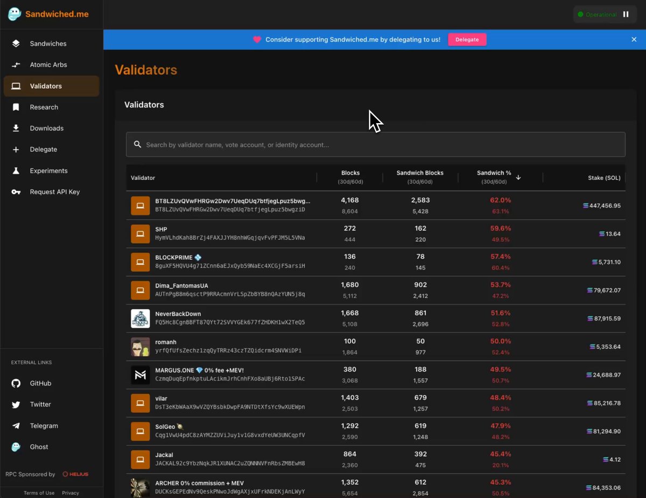Click the NeverBackDown logo thumbnail
646x498 pixels.
tap(141, 318)
